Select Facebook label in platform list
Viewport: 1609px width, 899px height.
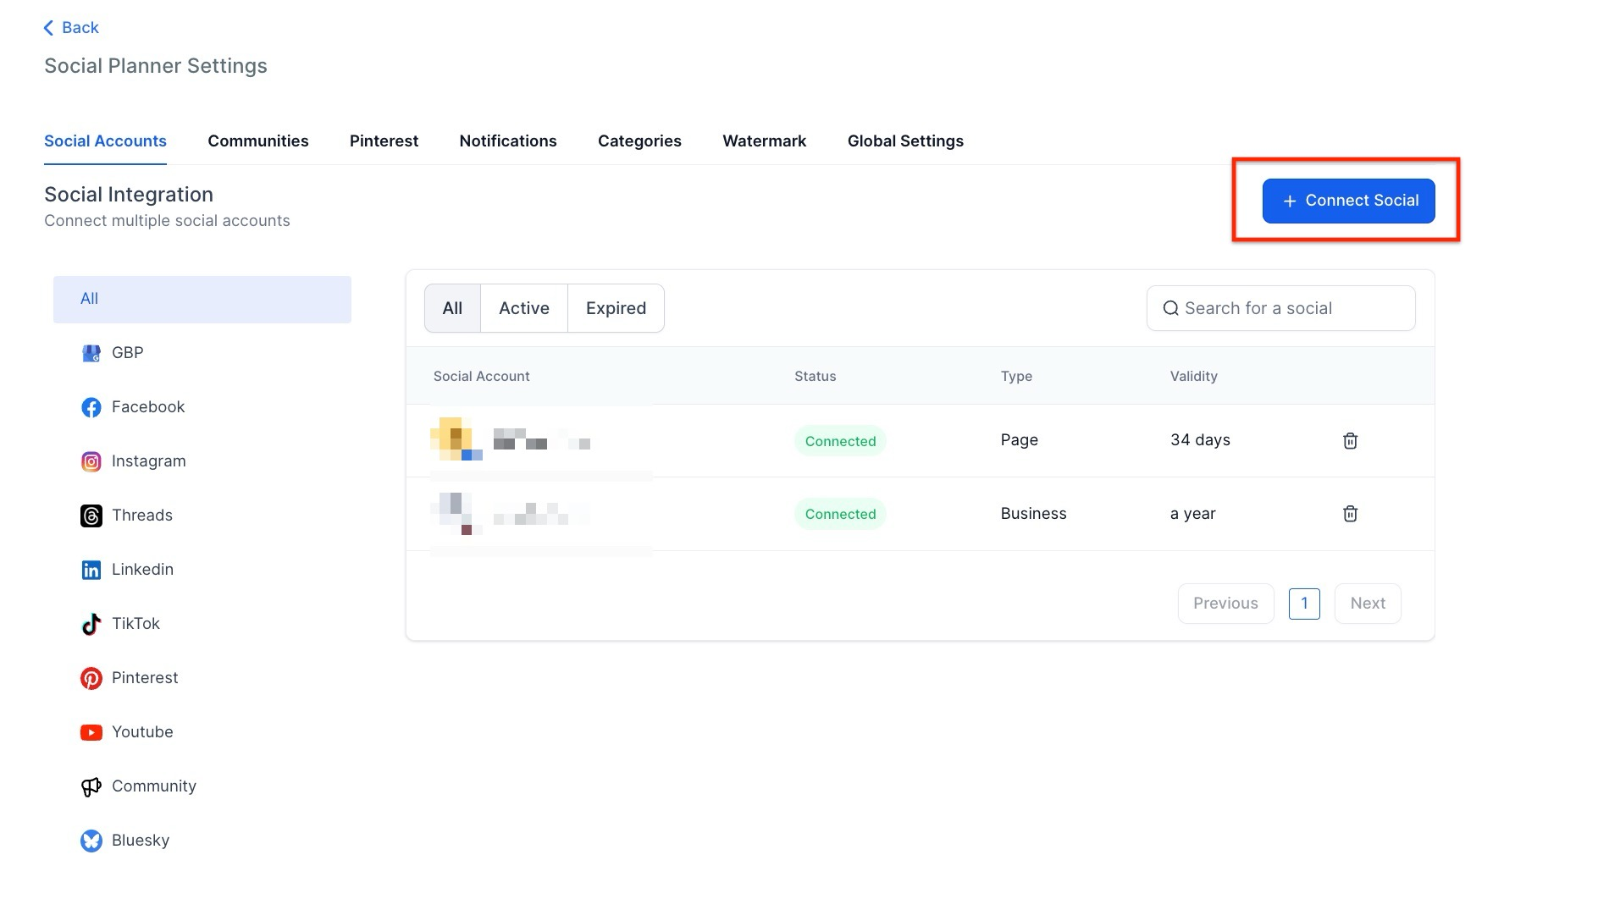point(148,407)
